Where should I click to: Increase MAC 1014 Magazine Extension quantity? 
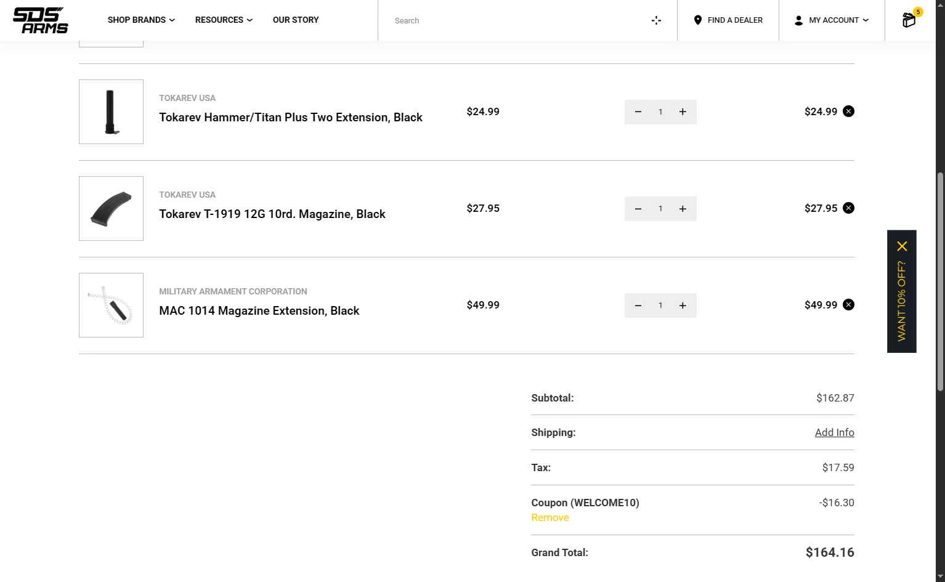683,305
